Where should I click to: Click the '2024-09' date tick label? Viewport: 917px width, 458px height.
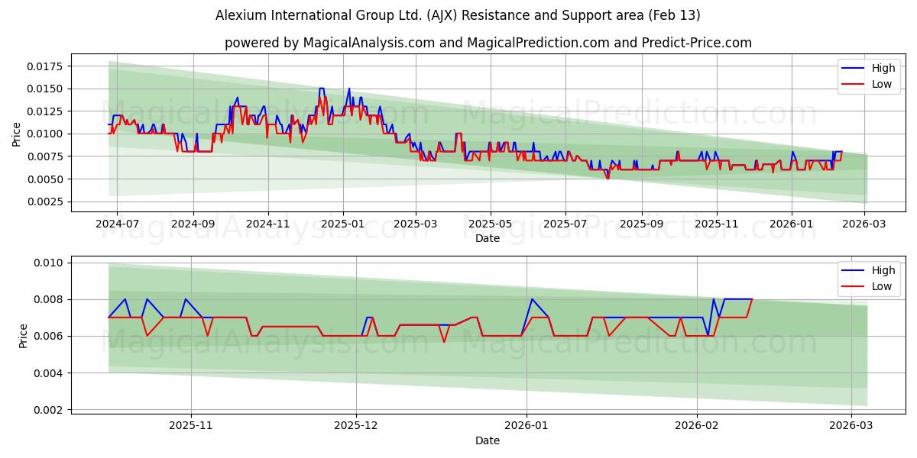(x=193, y=224)
